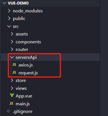Expand the views folder arrow
This screenshot has height=116, width=108.
click(12, 88)
